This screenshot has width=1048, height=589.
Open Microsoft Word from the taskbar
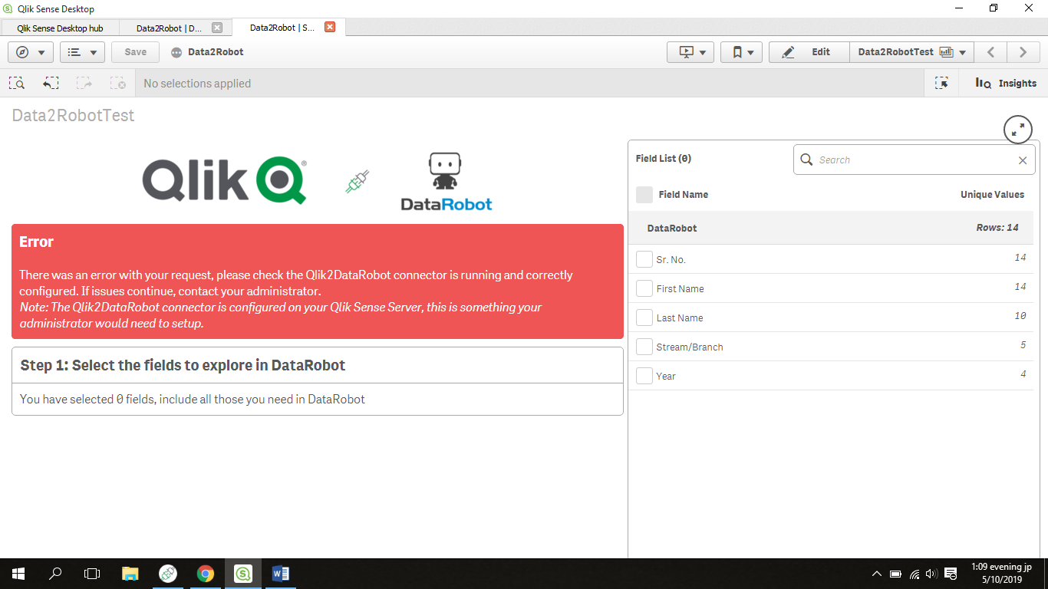point(280,574)
